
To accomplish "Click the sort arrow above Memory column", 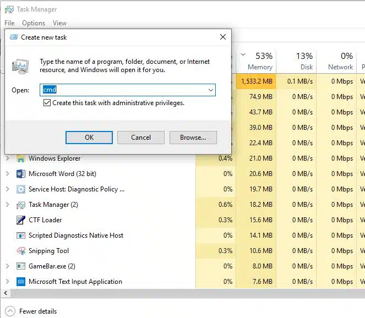I will pyautogui.click(x=243, y=54).
